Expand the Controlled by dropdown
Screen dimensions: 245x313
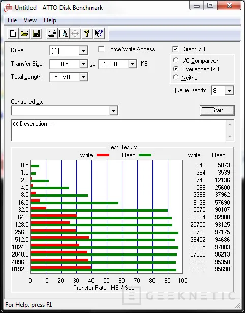(x=113, y=110)
